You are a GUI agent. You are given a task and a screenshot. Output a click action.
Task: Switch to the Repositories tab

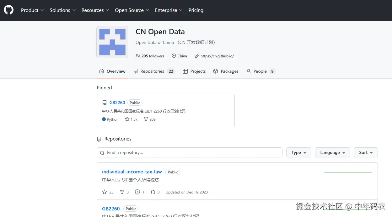coord(154,71)
